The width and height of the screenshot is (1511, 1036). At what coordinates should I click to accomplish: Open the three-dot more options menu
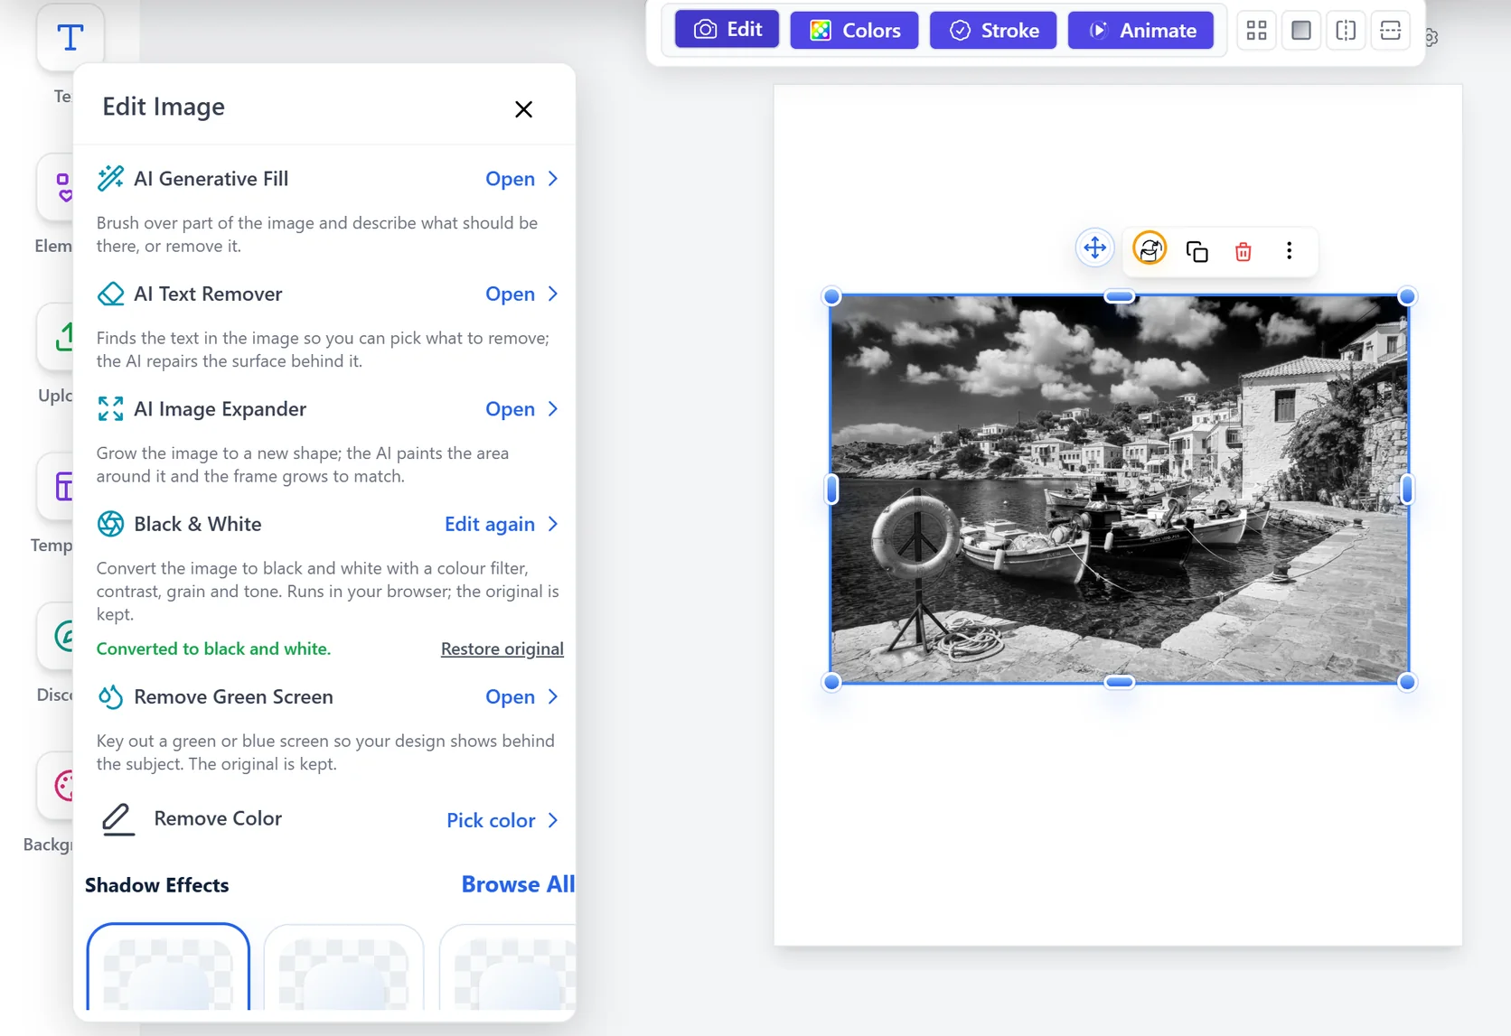[x=1290, y=250]
